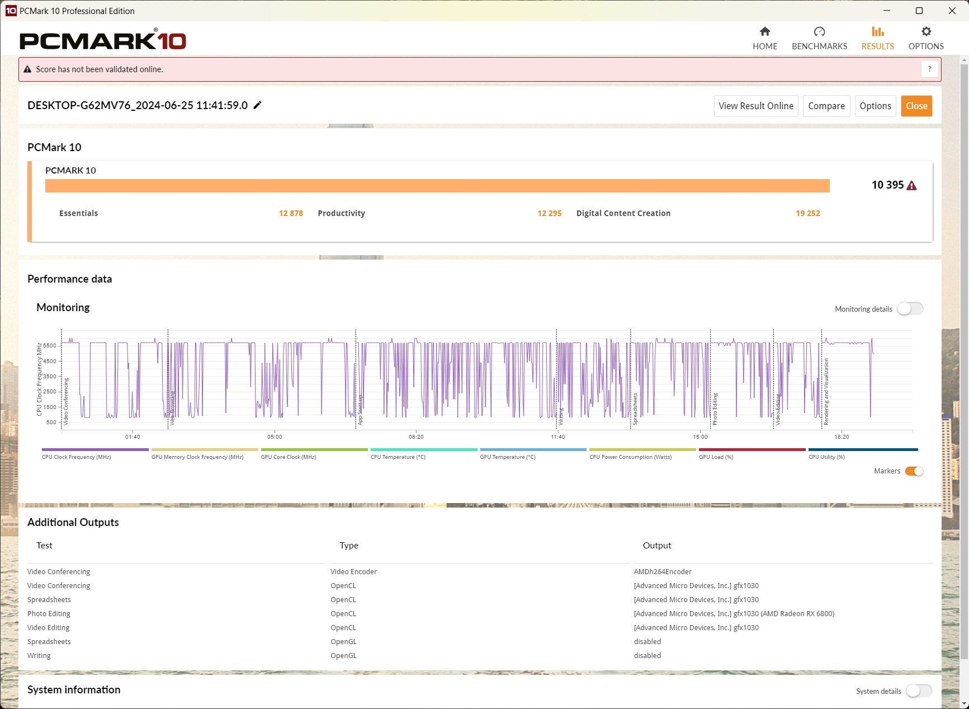
Task: Click the Output column header
Action: pos(657,546)
